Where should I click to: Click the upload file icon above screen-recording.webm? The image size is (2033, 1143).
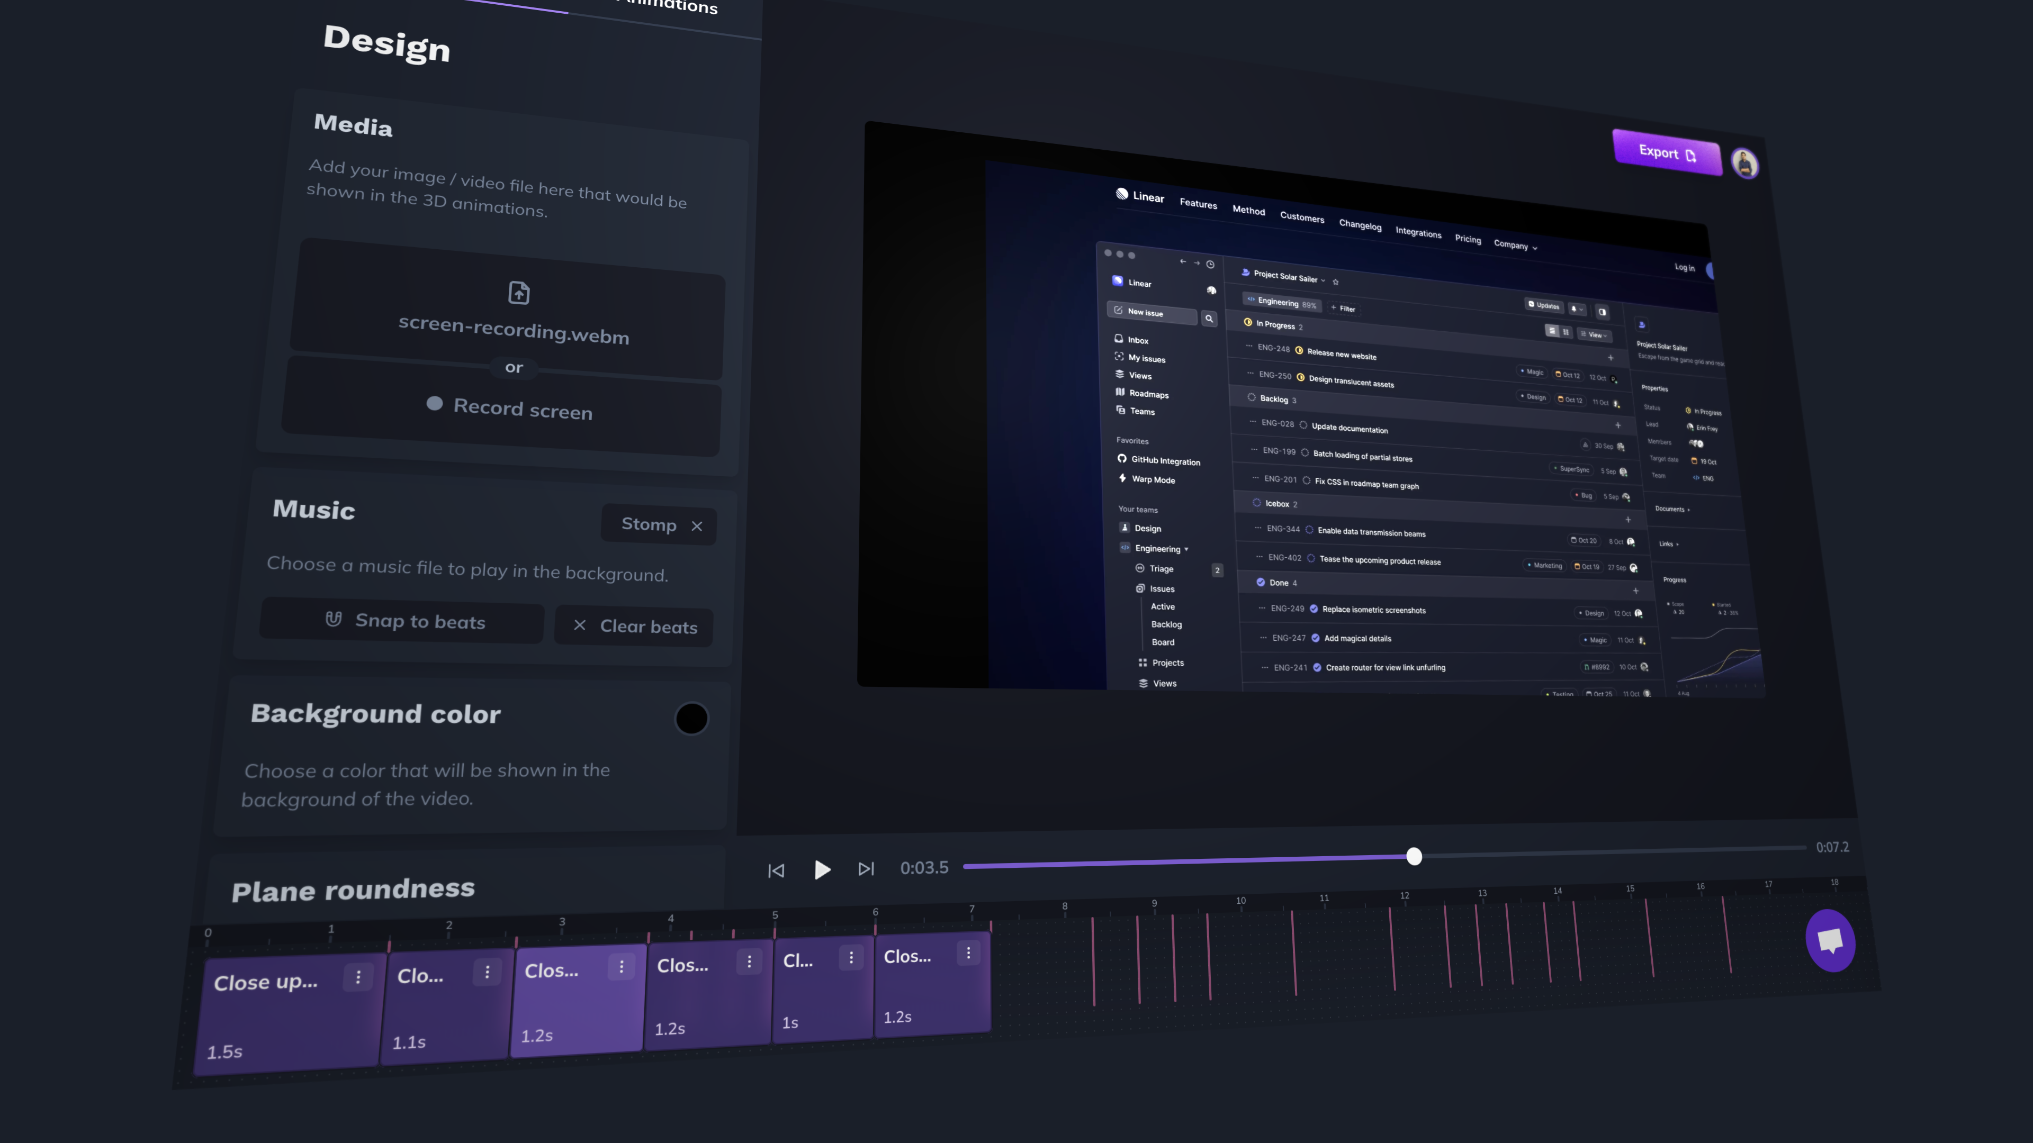(x=518, y=293)
